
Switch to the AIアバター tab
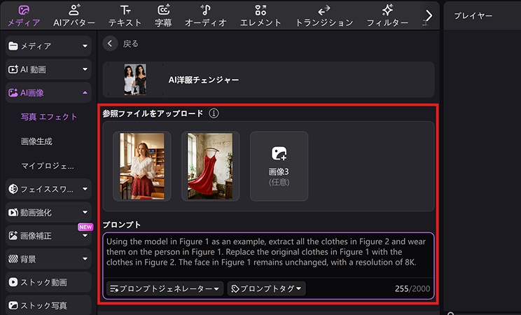74,15
